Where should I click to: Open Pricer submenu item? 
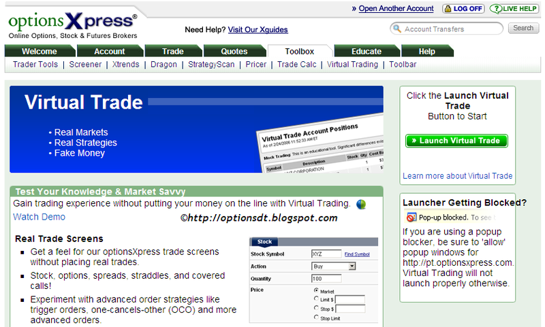[256, 65]
